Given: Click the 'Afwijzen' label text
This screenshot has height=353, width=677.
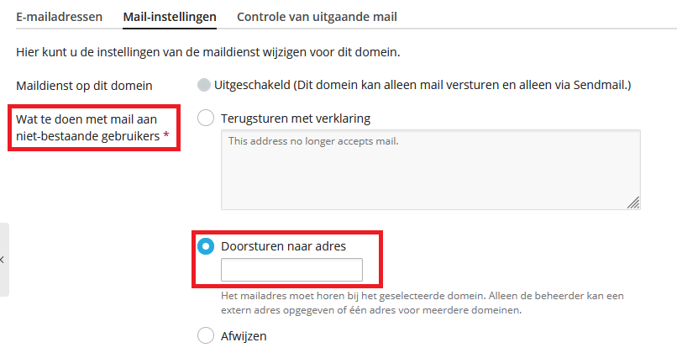Looking at the screenshot, I should (244, 336).
